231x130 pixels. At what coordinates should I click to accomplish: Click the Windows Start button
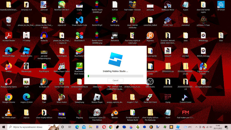coord(4,127)
